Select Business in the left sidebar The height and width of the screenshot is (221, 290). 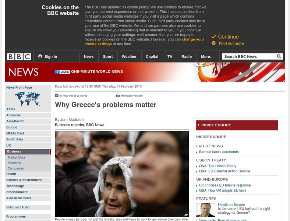pyautogui.click(x=28, y=152)
